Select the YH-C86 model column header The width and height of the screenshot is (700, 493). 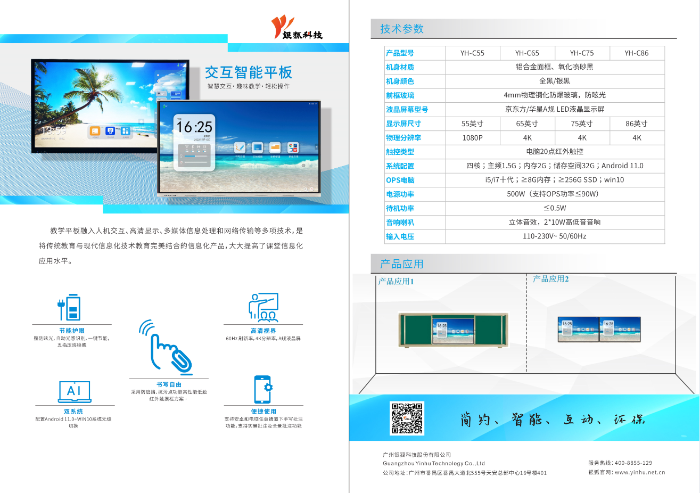tap(636, 53)
